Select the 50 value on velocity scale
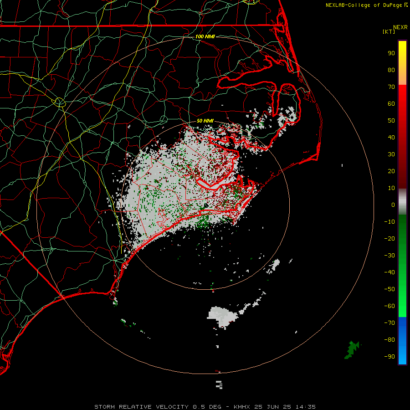This screenshot has width=410, height=410. pyautogui.click(x=391, y=121)
